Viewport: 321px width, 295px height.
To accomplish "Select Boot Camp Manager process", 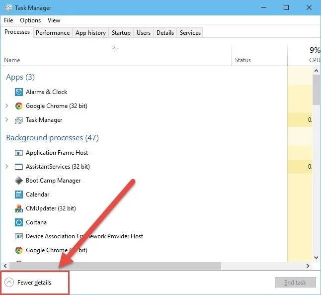I will coord(53,181).
